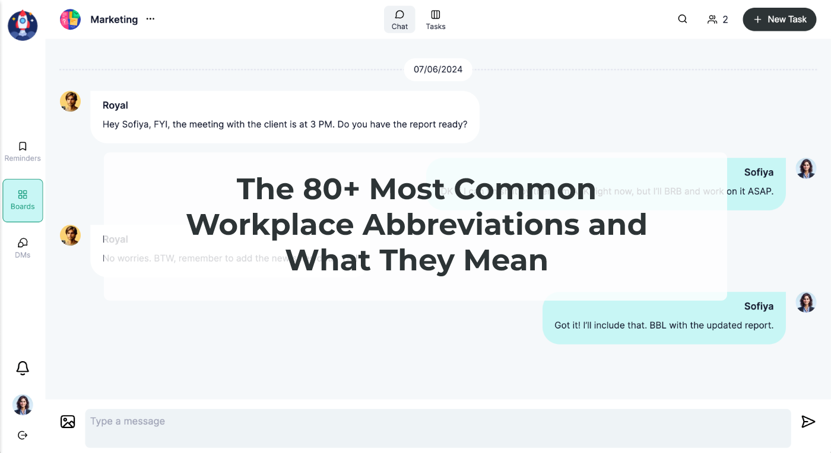Create a task with New Task button
Screen dimensions: 831x453
(x=779, y=19)
